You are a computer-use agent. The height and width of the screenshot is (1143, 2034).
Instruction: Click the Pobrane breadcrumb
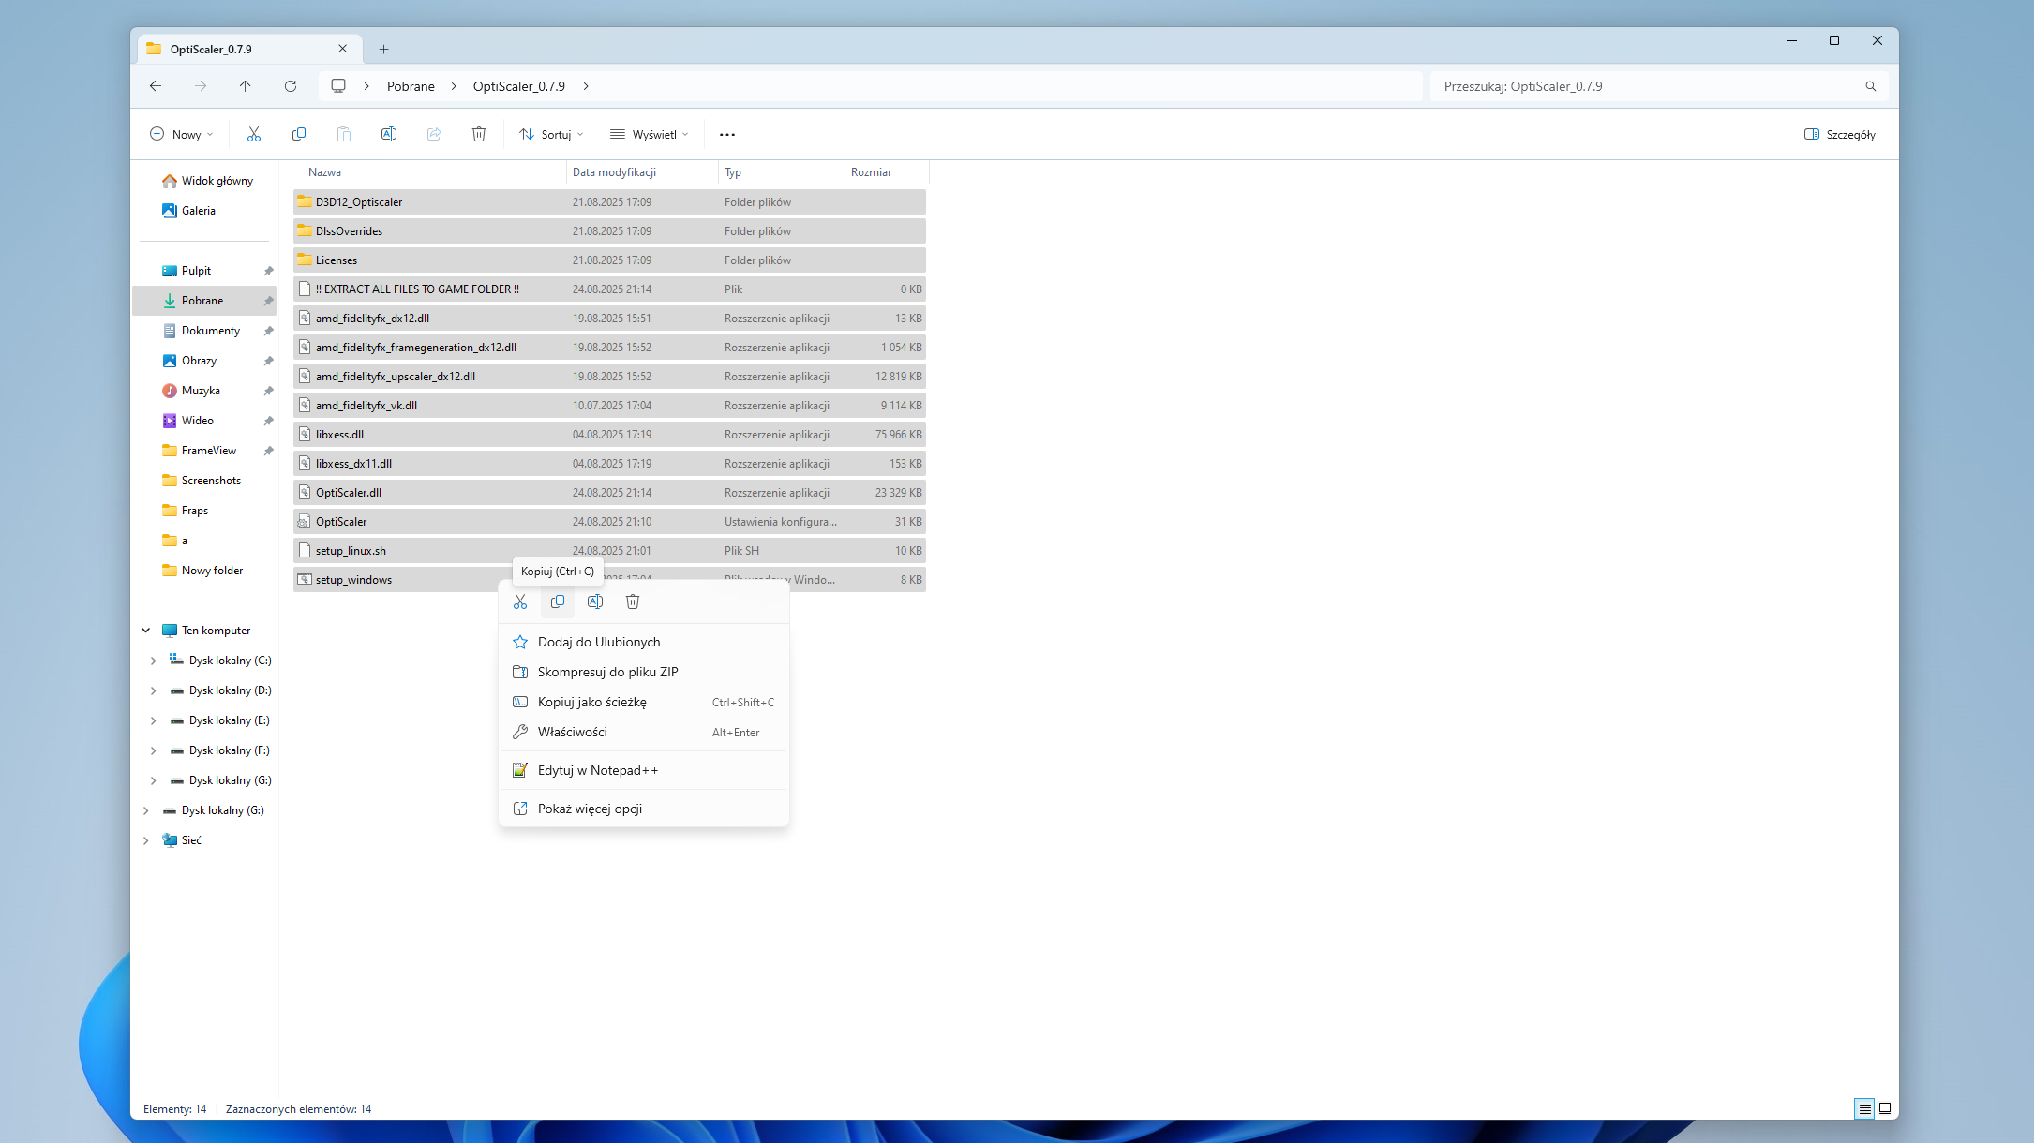411,86
